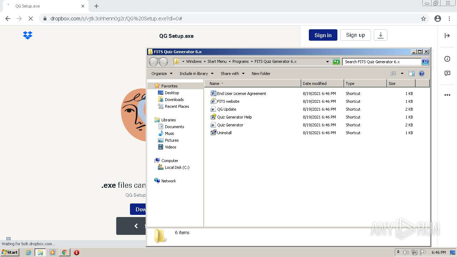Open Explorer Help question mark icon
This screenshot has width=457, height=257.
[x=422, y=74]
